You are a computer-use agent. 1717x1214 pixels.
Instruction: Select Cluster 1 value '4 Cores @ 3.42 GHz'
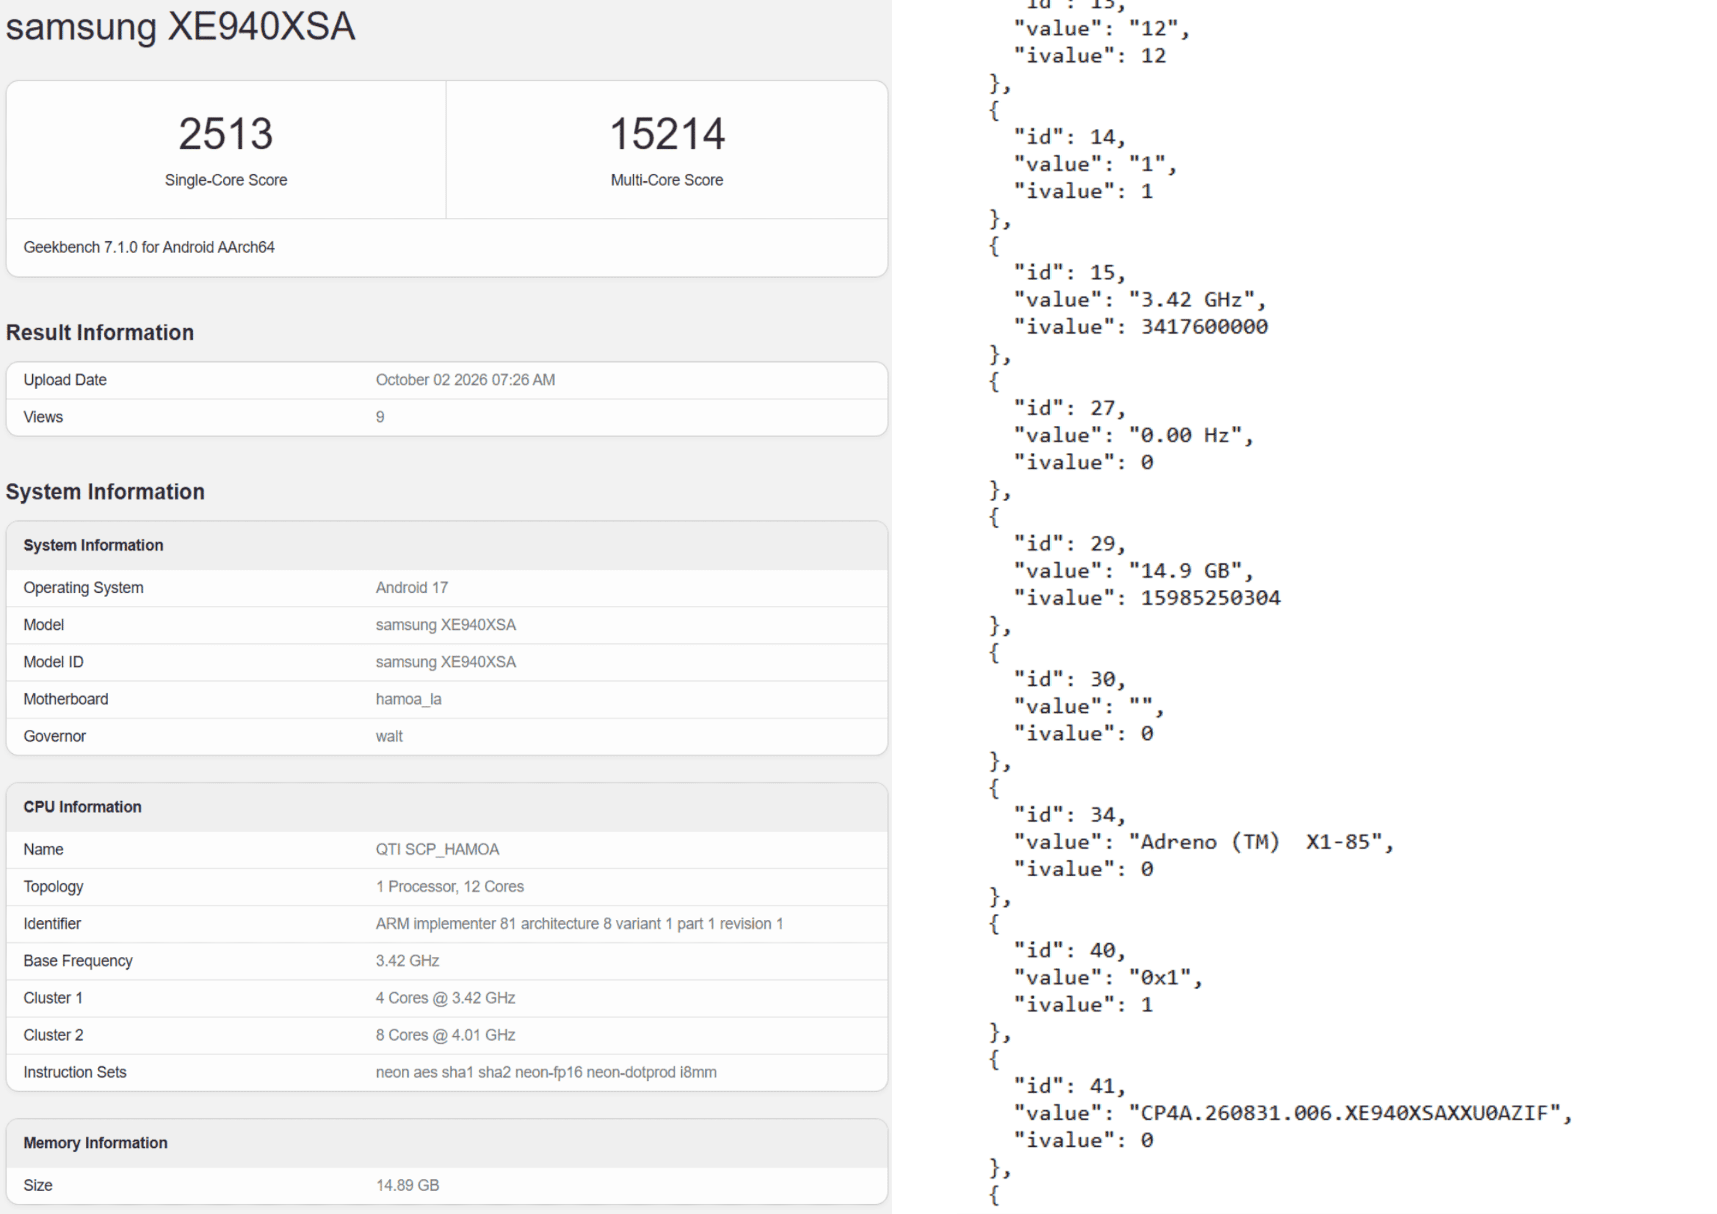445,999
